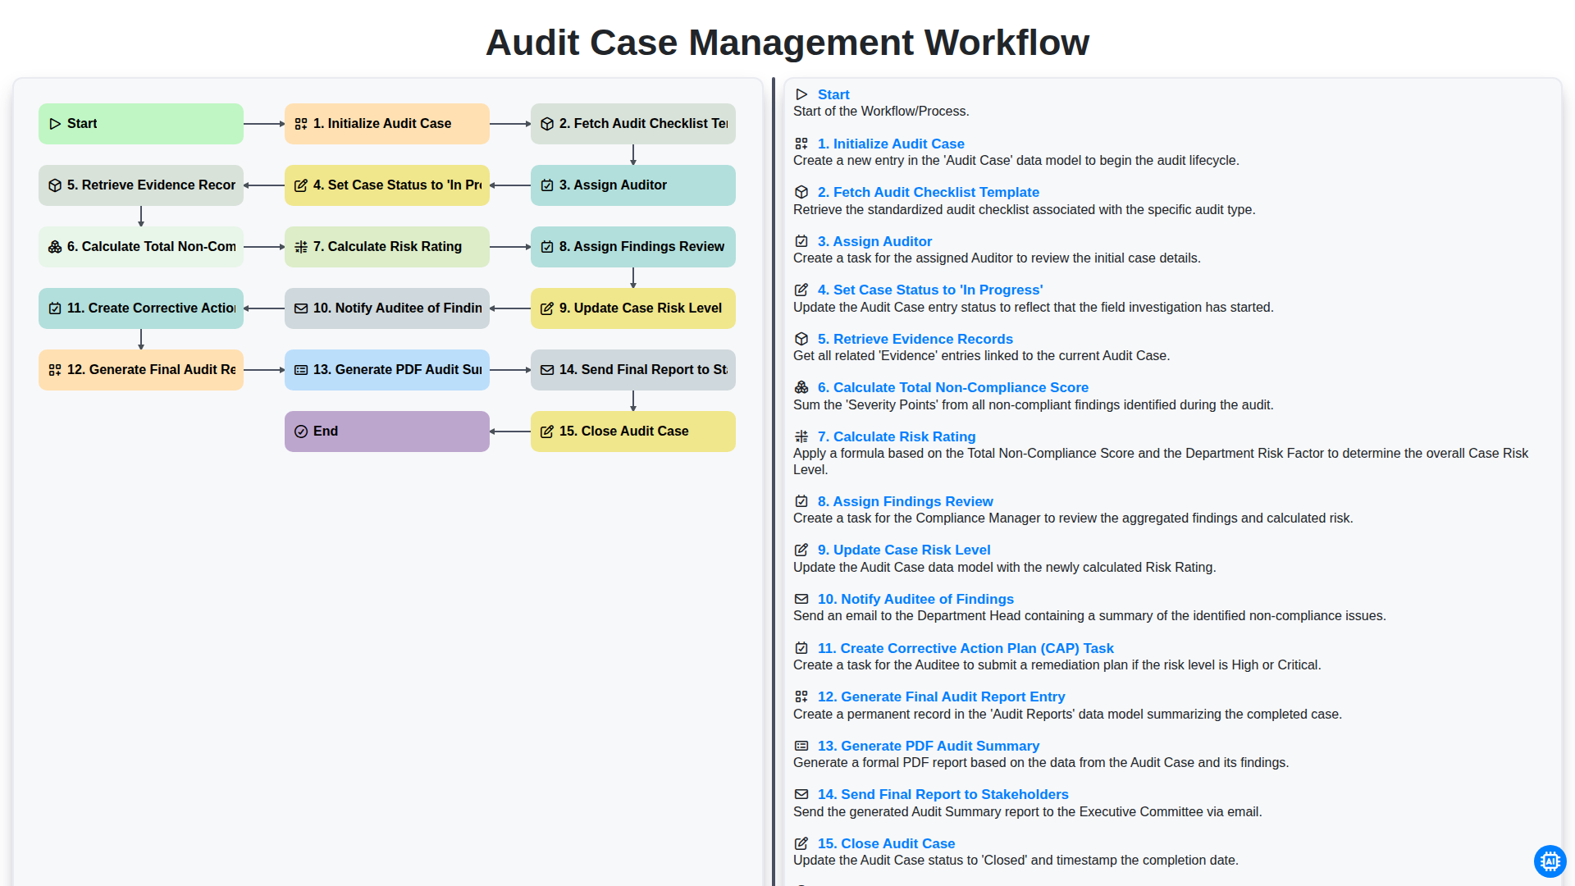Click the formula icon beside Calculate Risk Rating list entry
Screen dimensions: 1575x886
point(801,436)
